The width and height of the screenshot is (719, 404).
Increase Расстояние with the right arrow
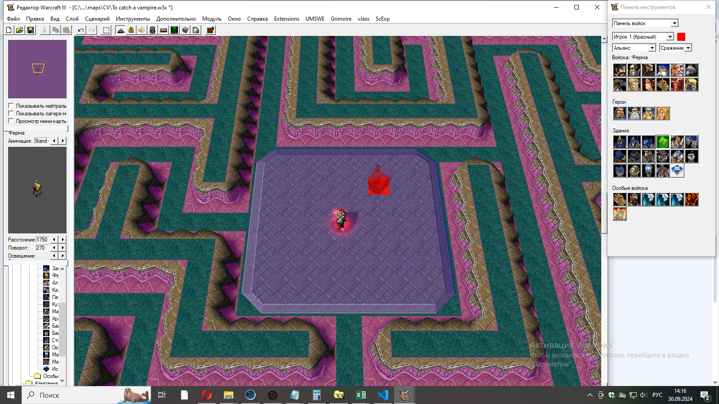[63, 240]
